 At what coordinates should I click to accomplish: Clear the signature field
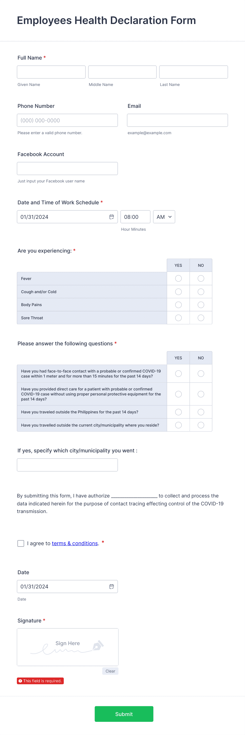click(110, 671)
